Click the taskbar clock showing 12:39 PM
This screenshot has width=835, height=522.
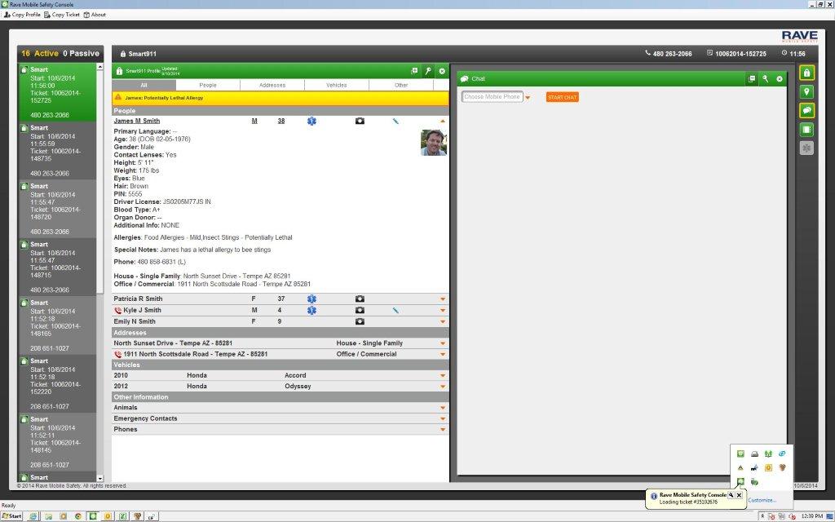point(812,516)
